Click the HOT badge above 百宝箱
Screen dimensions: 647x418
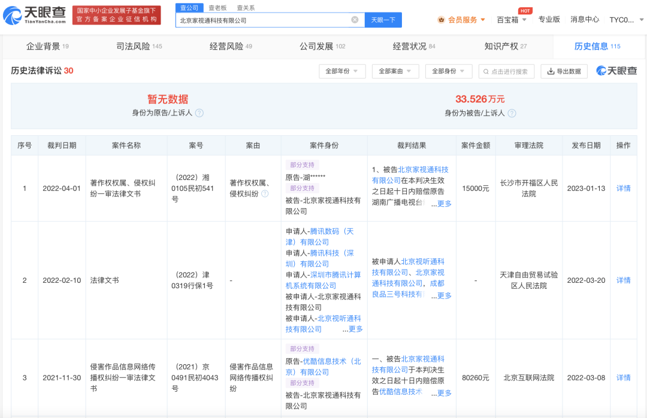click(525, 11)
